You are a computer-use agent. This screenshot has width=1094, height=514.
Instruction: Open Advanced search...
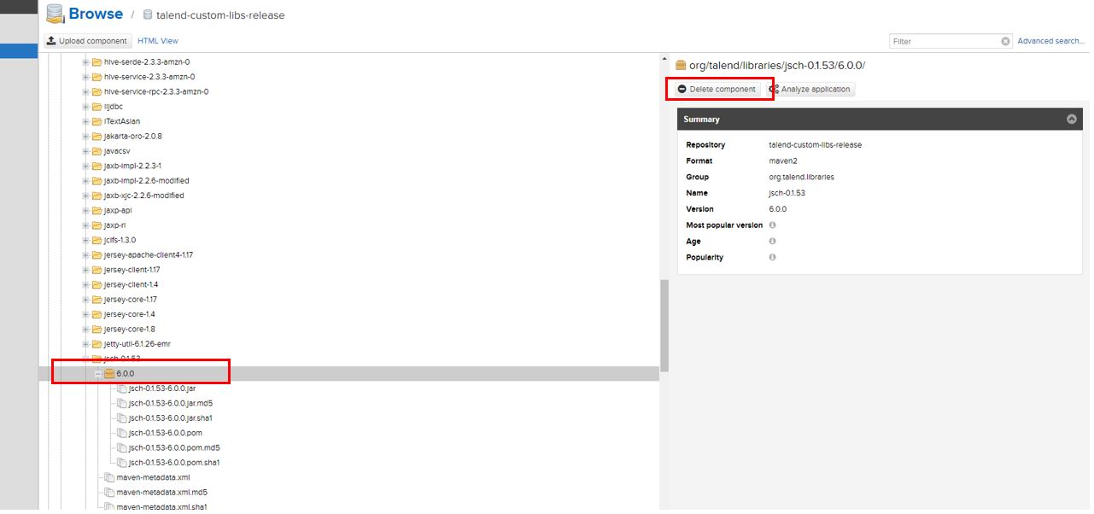1050,40
